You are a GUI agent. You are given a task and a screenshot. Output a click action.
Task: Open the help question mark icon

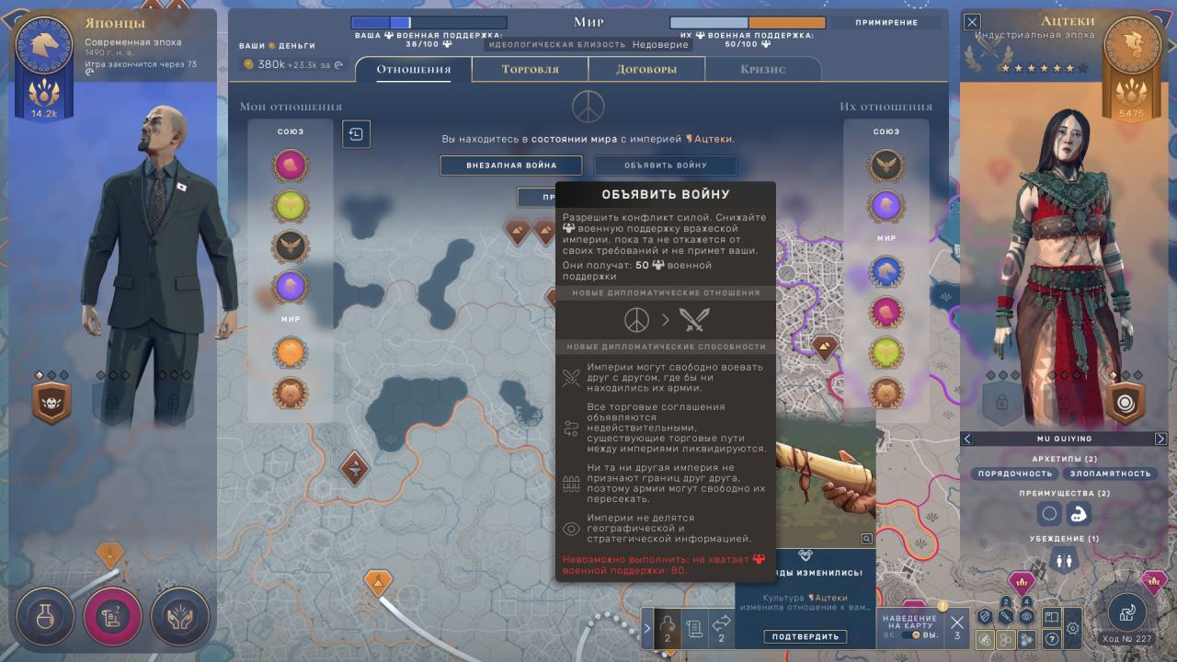[1051, 639]
